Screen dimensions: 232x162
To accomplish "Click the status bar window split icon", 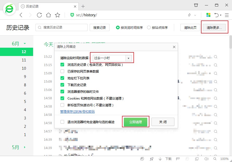I will click(197, 159).
